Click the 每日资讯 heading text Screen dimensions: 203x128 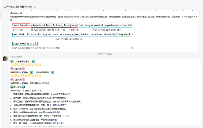17,87
